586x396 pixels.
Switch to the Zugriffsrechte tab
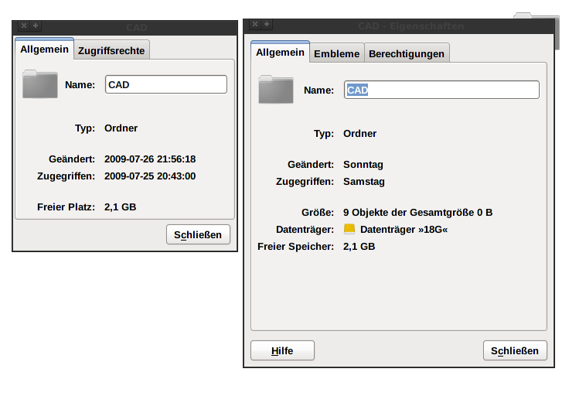coord(111,50)
